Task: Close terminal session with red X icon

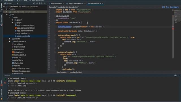Action: pyautogui.click(x=5, y=82)
